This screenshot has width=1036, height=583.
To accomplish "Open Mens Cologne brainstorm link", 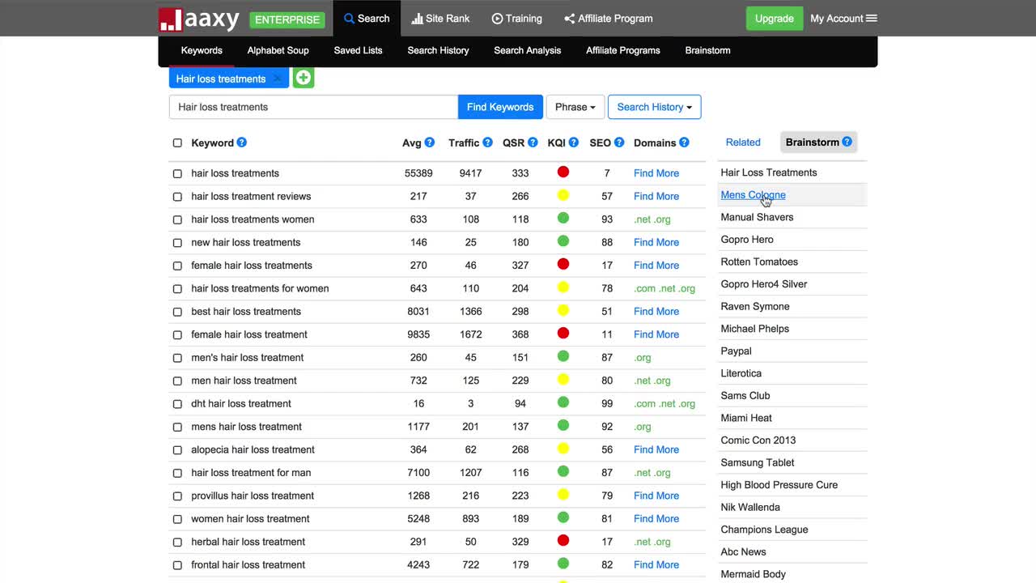I will click(x=753, y=195).
